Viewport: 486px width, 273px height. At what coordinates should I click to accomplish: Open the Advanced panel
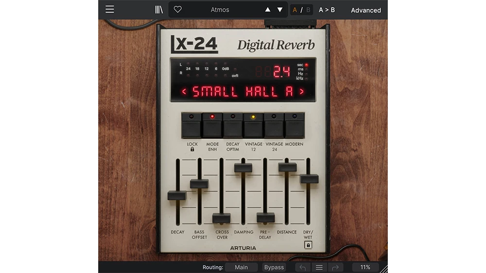tap(366, 10)
